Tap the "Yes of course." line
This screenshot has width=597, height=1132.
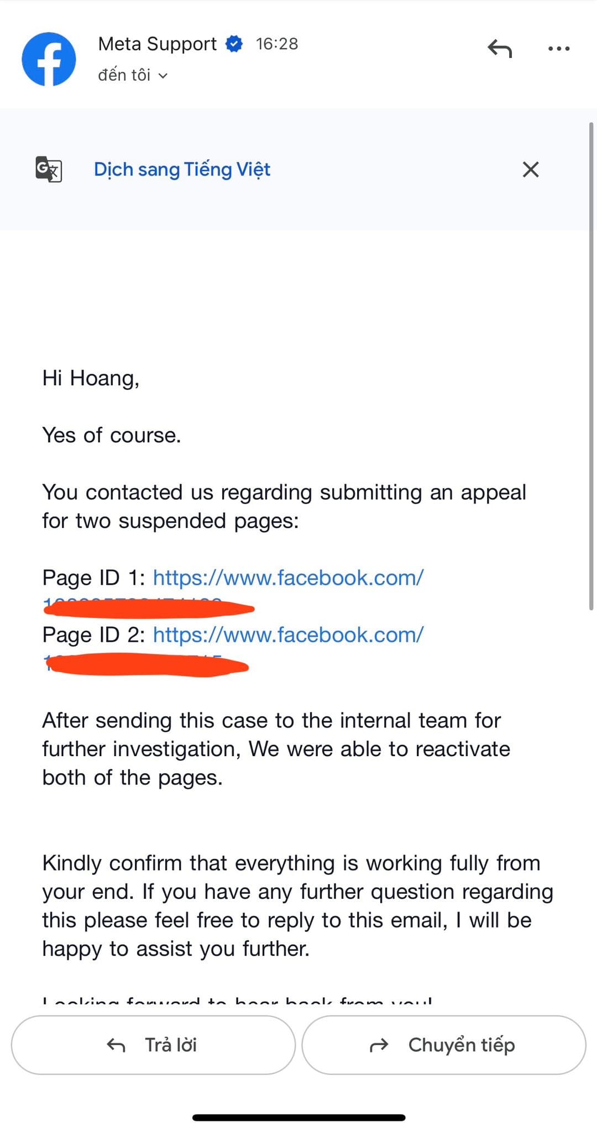pyautogui.click(x=112, y=436)
